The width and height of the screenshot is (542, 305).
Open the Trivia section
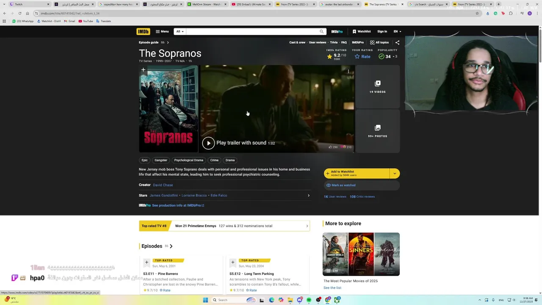pyautogui.click(x=334, y=42)
